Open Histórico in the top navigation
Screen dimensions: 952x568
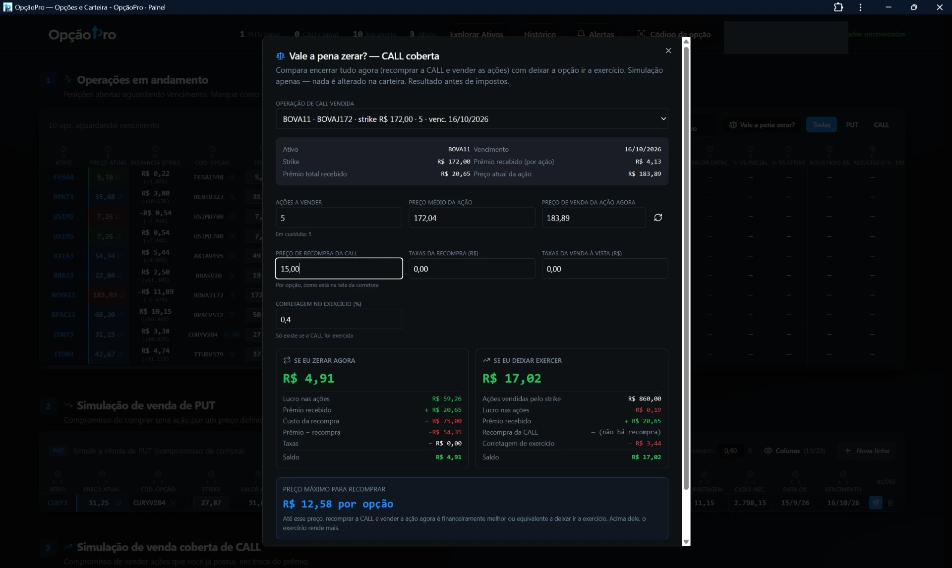pos(540,34)
